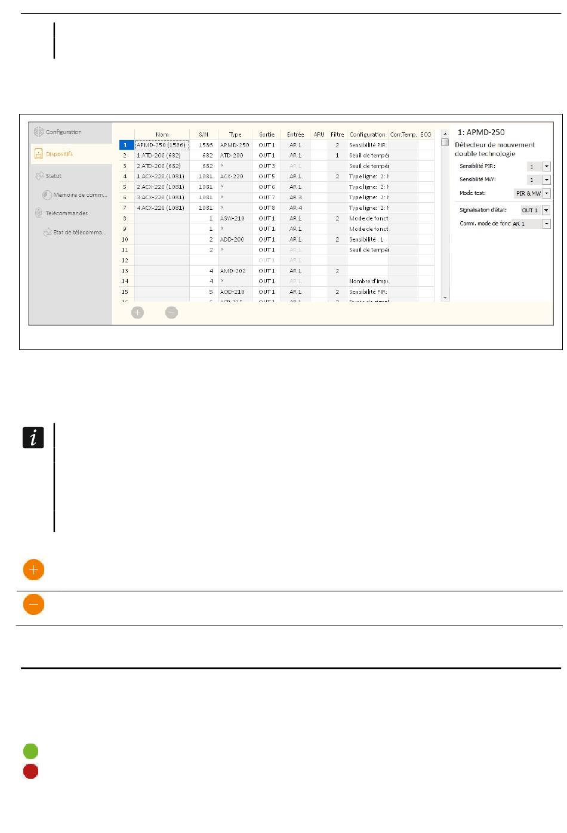Click the device list scrollbar thumb
The height and width of the screenshot is (833, 567).
(x=445, y=142)
